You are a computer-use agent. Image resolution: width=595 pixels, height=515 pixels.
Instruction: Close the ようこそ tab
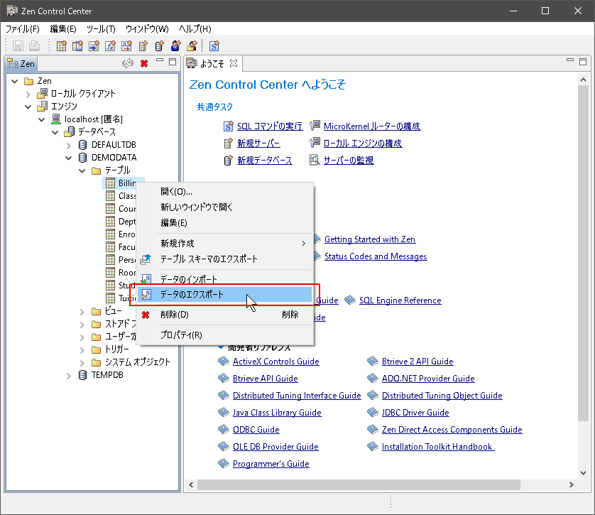tap(234, 64)
